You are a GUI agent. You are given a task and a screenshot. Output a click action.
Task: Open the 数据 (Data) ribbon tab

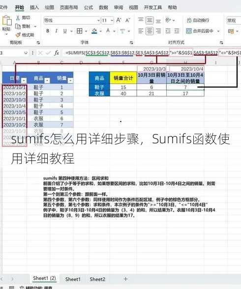[x=103, y=7]
